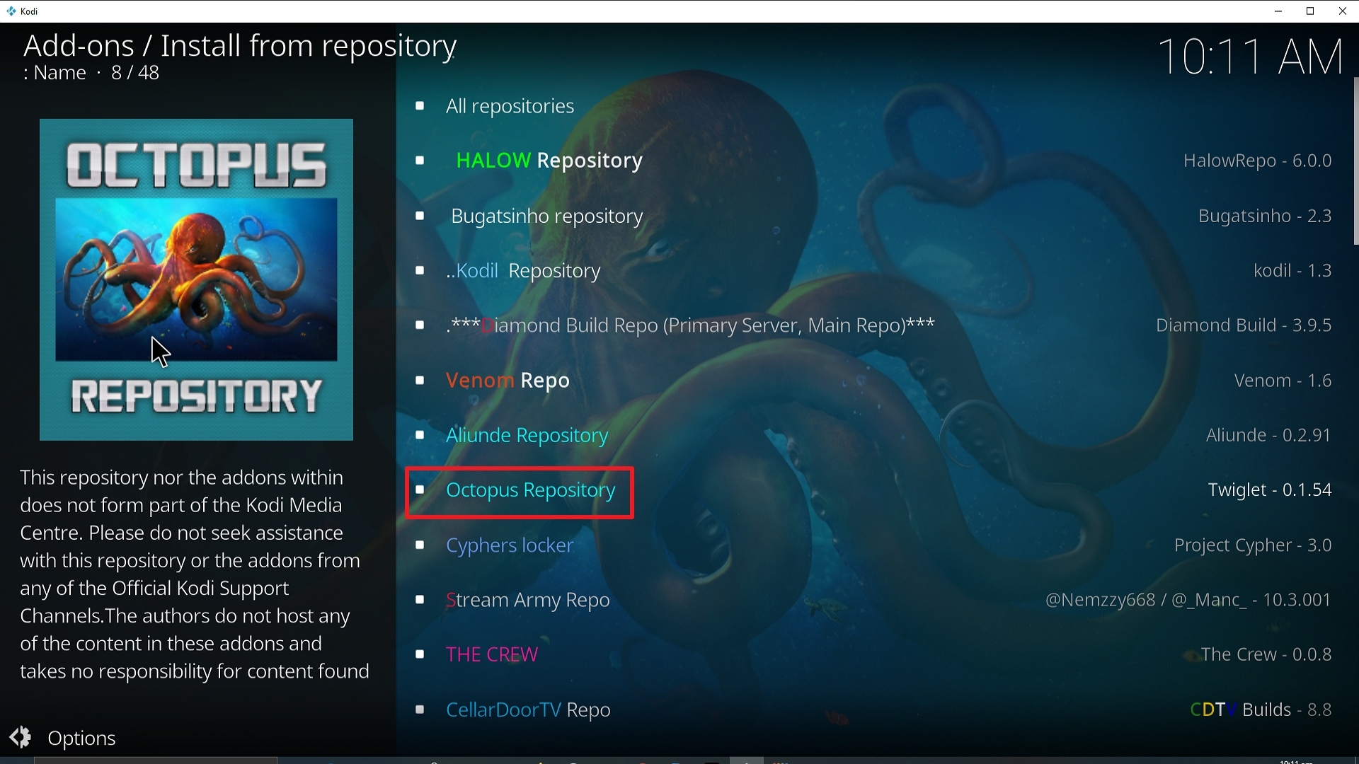The width and height of the screenshot is (1359, 764).
Task: Open Diamond Build Repo entry
Action: 690,325
